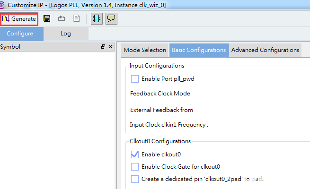Toggle the chip symbol view icon

click(96, 18)
